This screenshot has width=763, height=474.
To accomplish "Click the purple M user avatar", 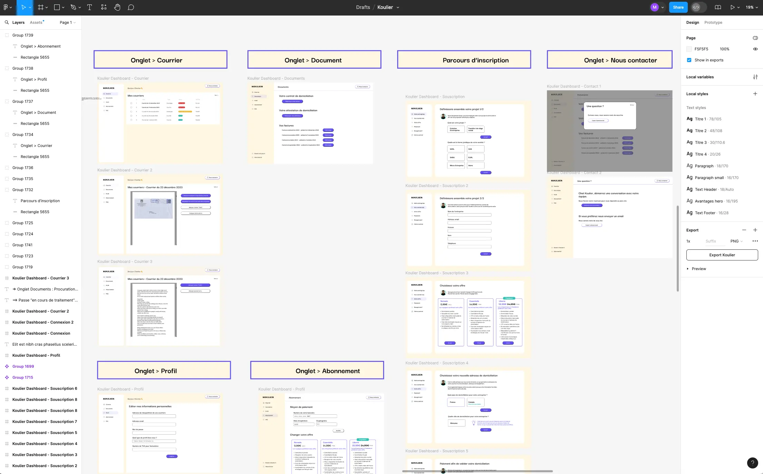I will [654, 7].
